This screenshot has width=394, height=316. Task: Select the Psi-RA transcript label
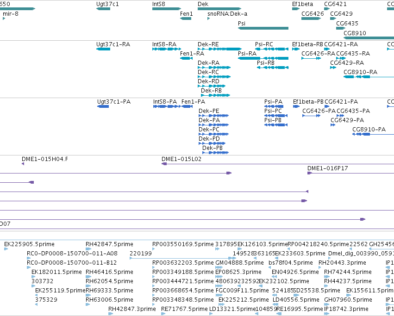247,54
